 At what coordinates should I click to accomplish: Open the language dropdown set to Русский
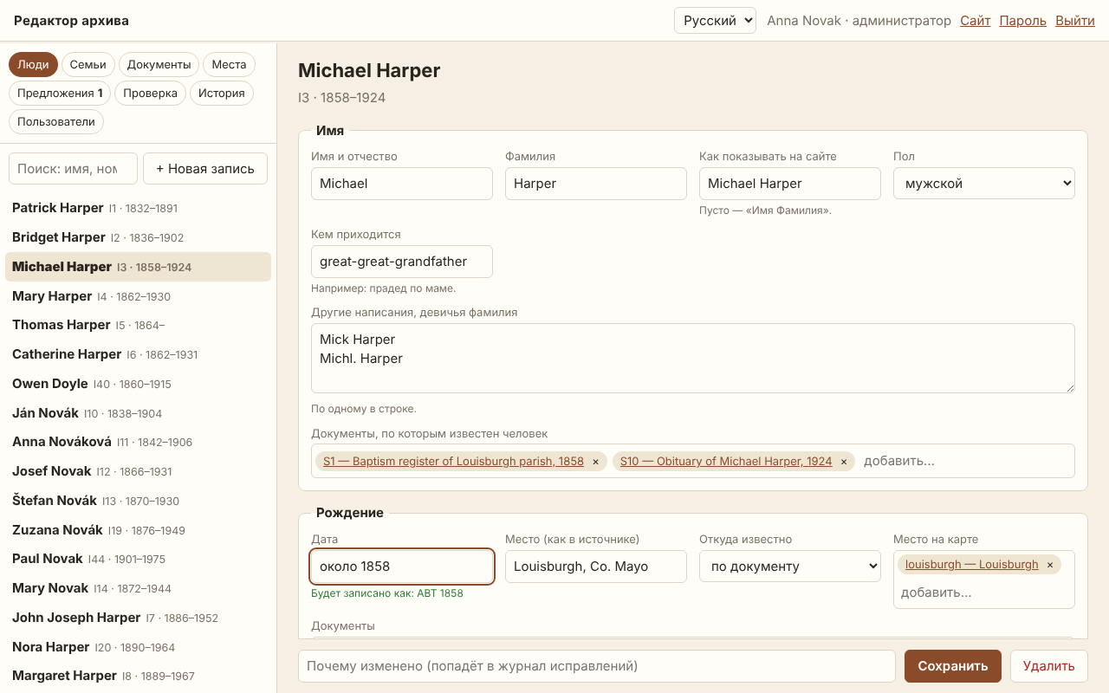tap(715, 21)
